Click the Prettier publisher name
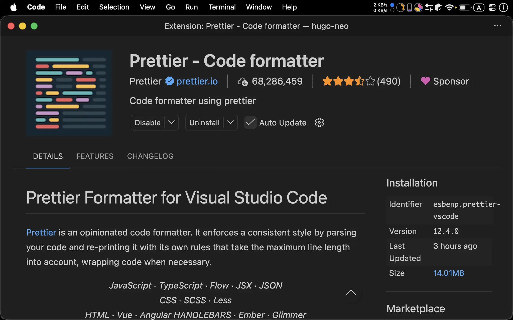The height and width of the screenshot is (320, 513). [146, 81]
